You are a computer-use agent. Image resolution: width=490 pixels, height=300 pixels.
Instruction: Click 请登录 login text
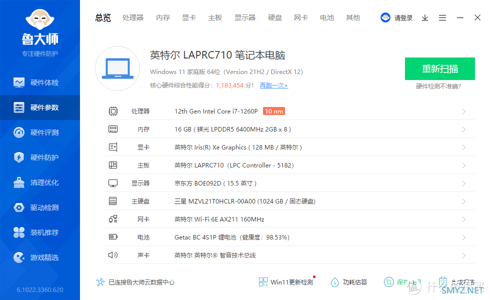(x=403, y=18)
